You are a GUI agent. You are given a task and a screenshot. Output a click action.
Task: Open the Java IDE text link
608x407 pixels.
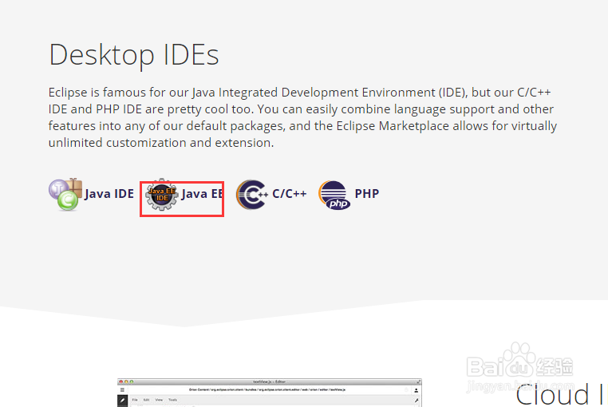(x=109, y=194)
